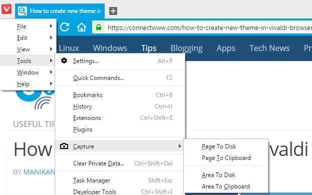Go to Apps site navigation link

[226, 48]
